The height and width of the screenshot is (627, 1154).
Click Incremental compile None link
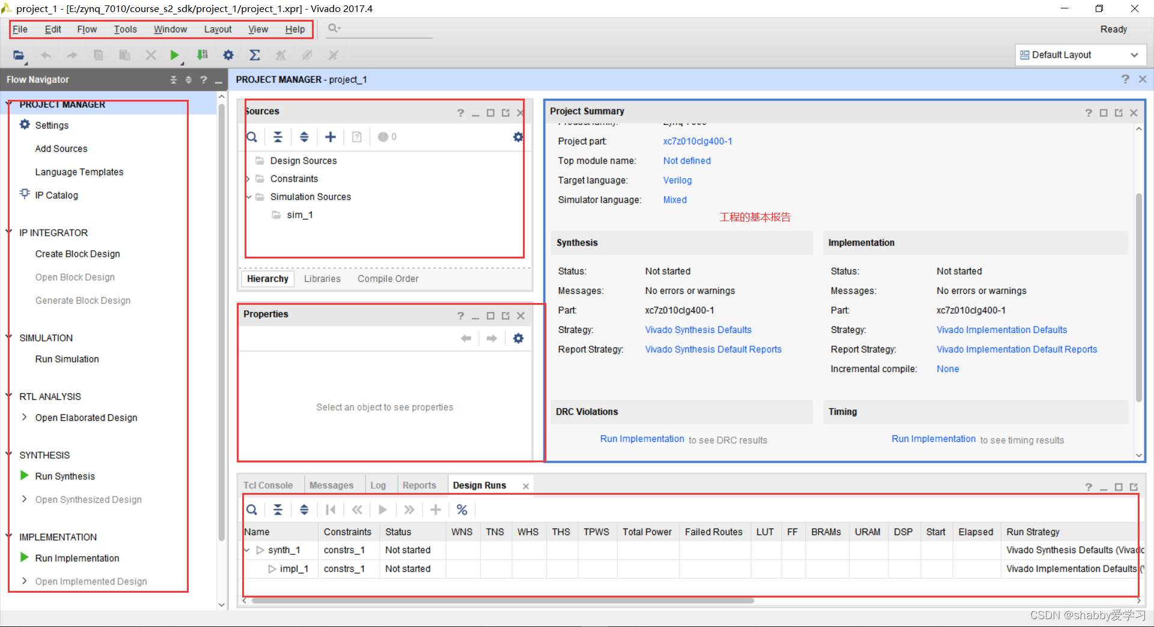pyautogui.click(x=948, y=369)
